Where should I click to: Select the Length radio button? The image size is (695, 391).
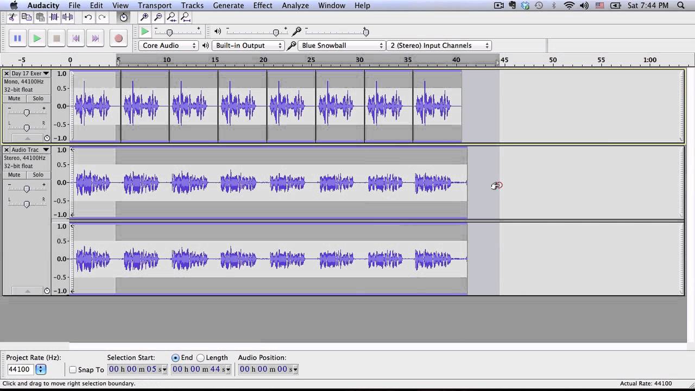[x=200, y=358]
